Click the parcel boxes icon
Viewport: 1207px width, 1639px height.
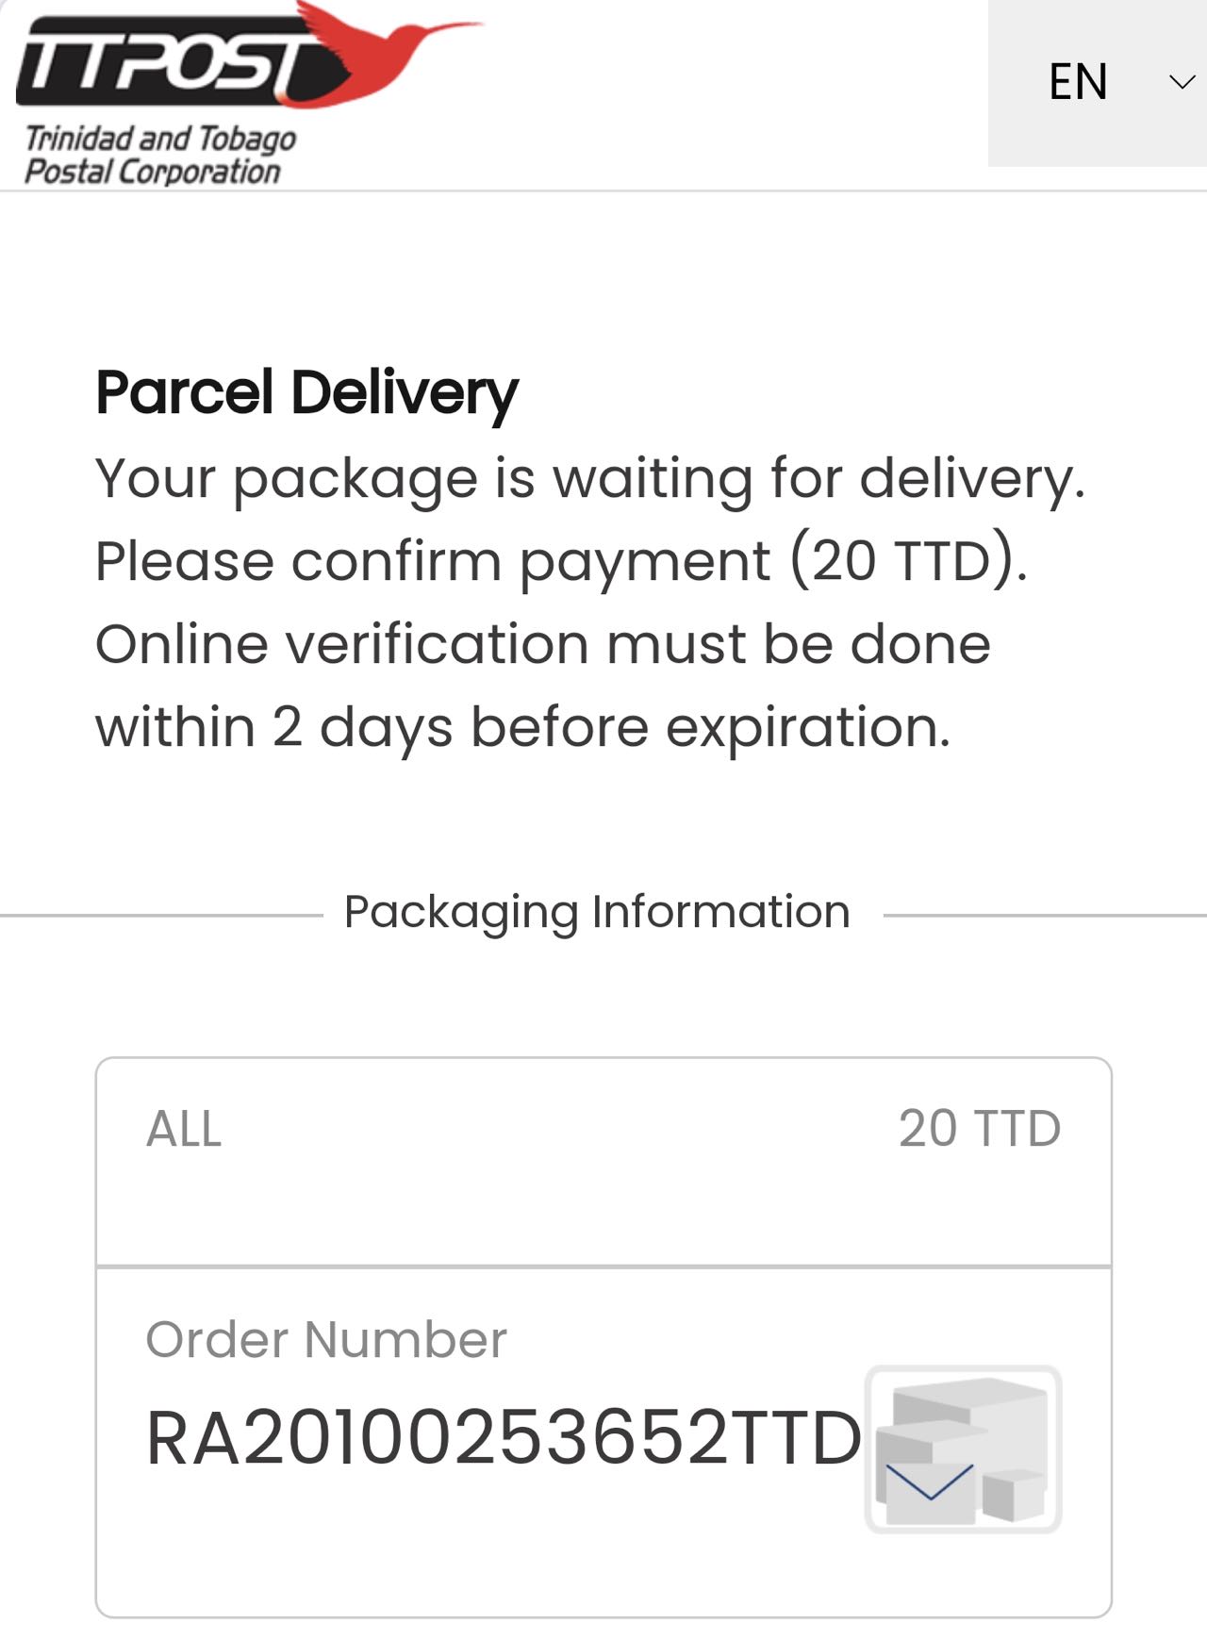(x=963, y=1449)
